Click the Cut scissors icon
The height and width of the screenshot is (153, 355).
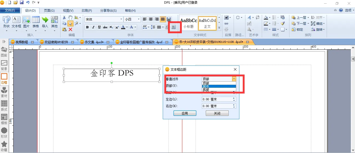[64, 17]
